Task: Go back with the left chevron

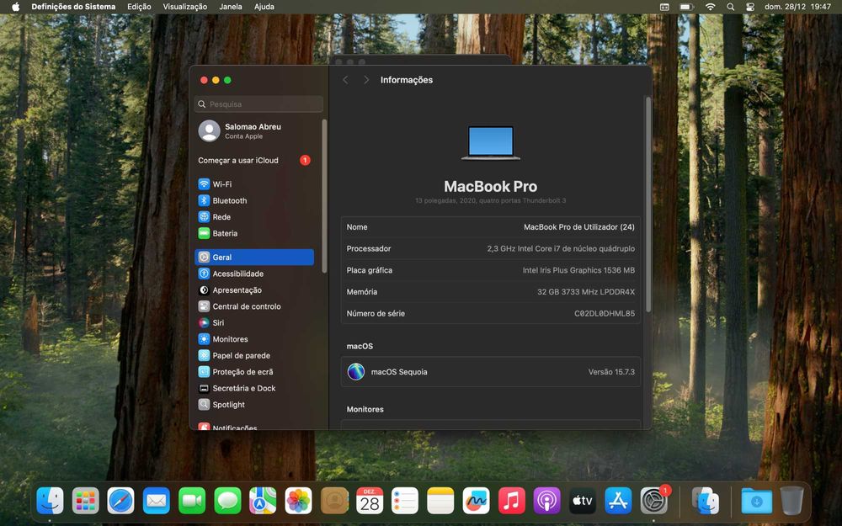Action: tap(345, 80)
